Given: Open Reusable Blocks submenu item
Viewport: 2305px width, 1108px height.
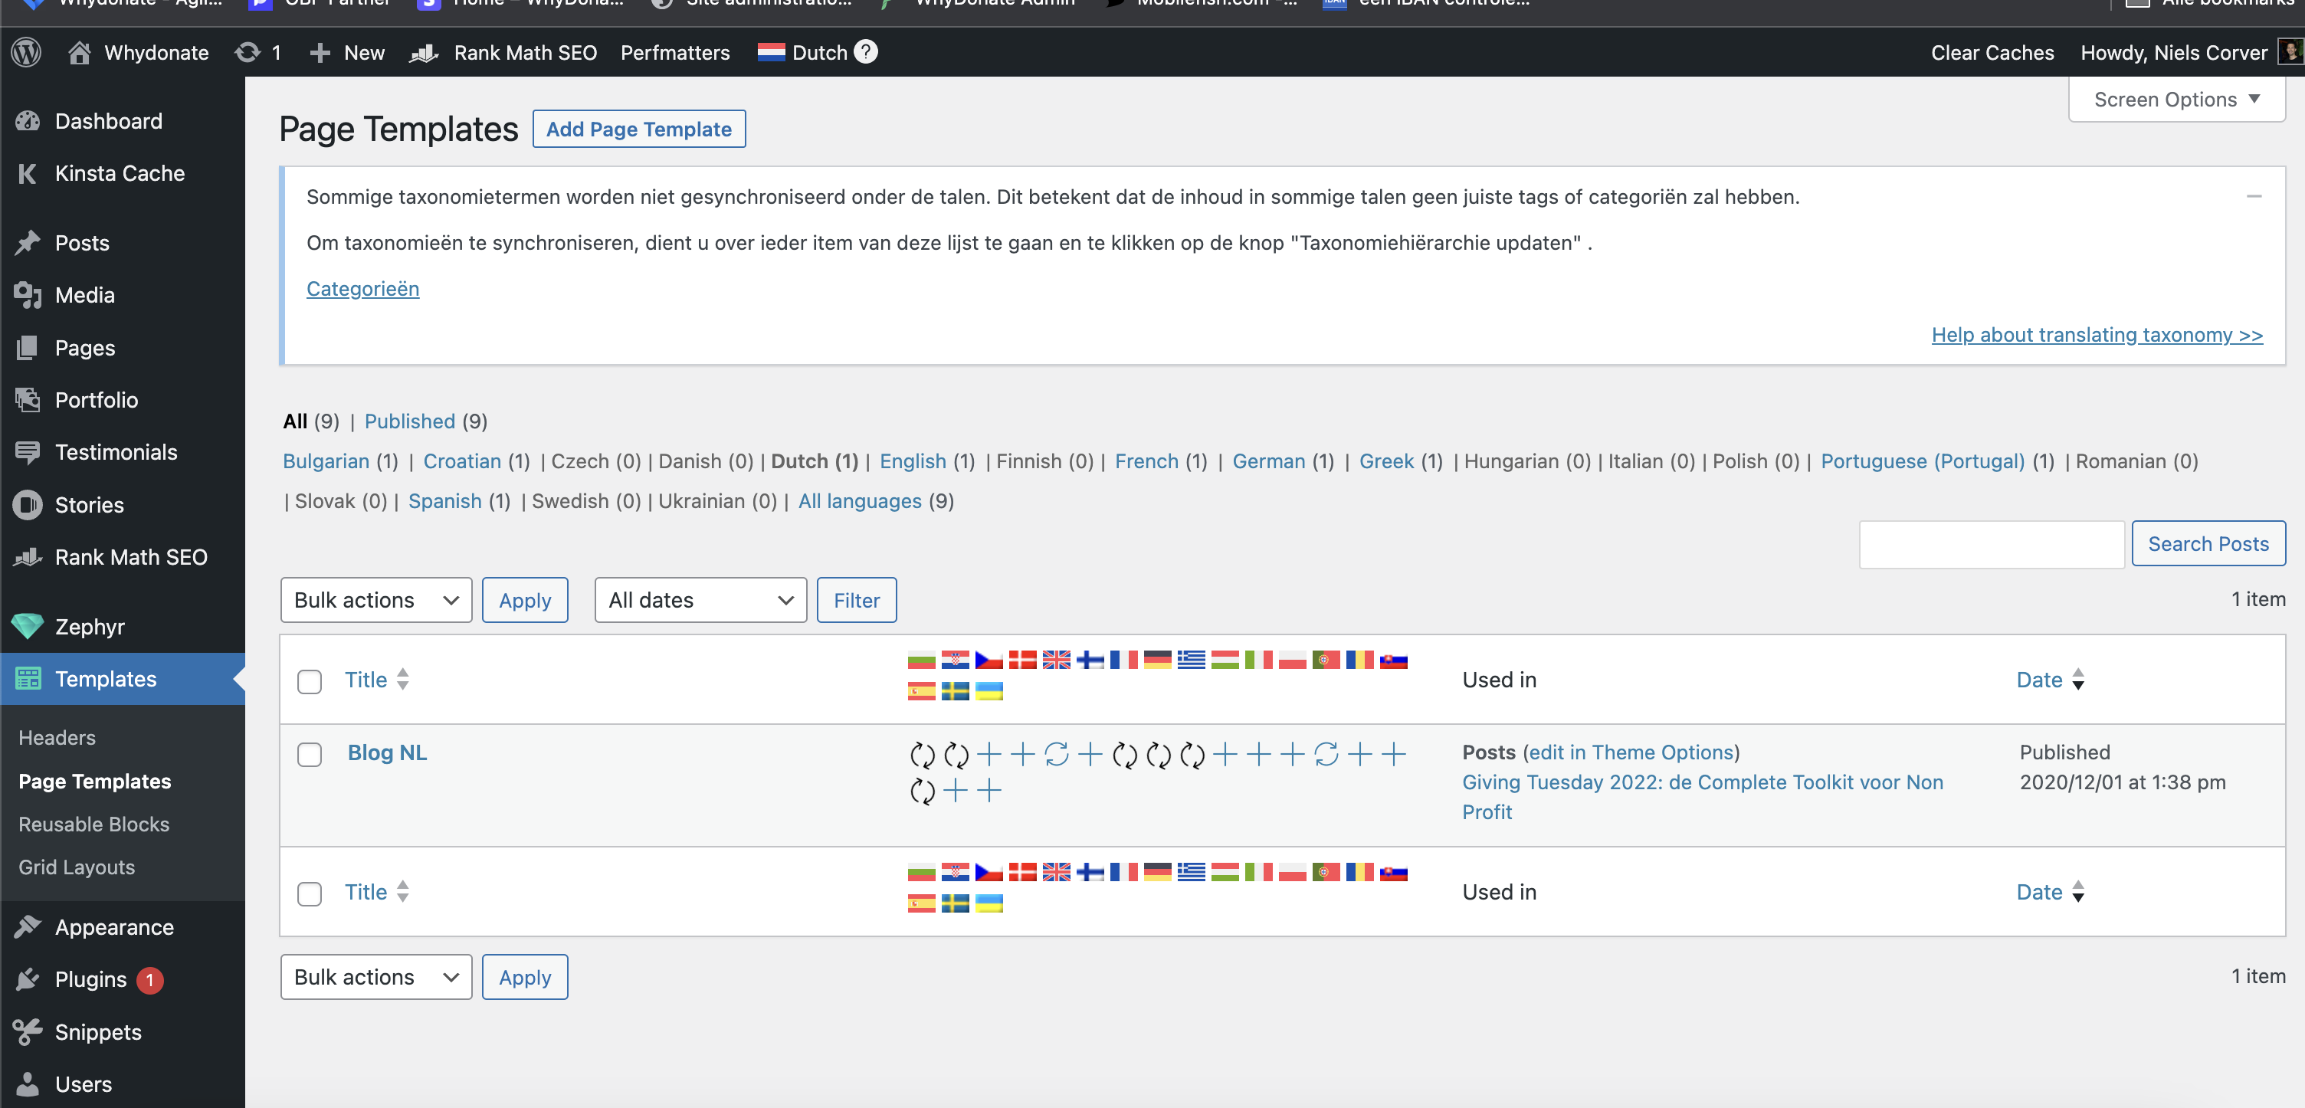Looking at the screenshot, I should 94,824.
